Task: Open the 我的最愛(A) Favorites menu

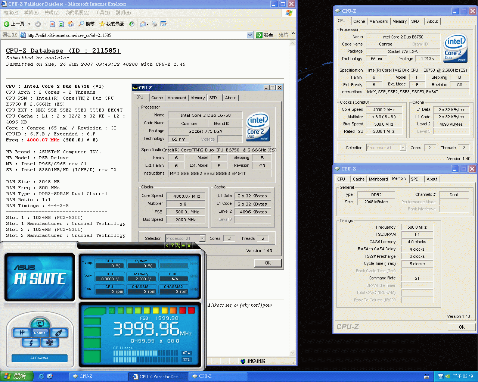Action: 77,13
